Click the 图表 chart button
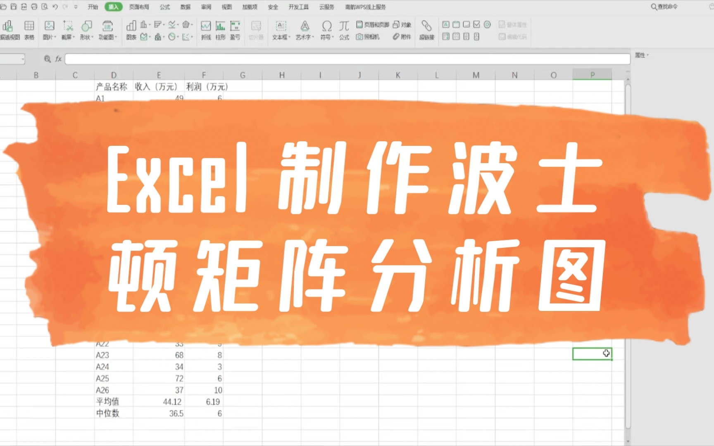Image resolution: width=714 pixels, height=446 pixels. (131, 30)
